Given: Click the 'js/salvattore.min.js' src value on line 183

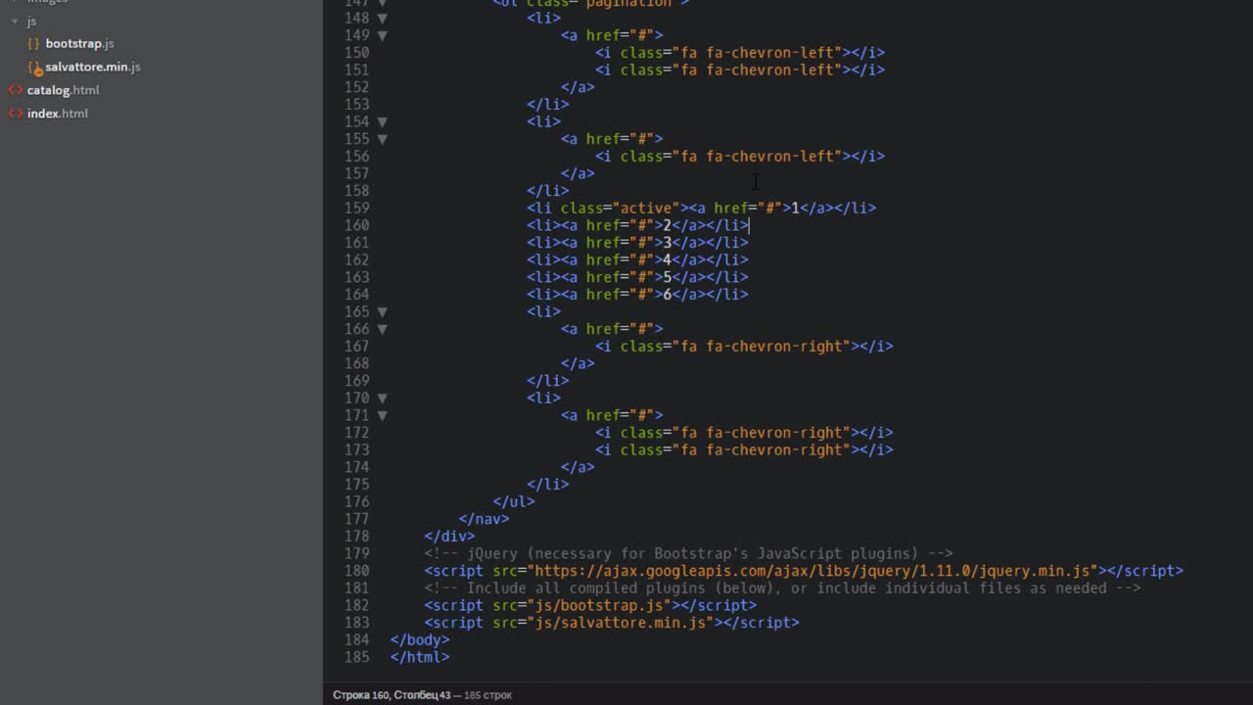Looking at the screenshot, I should click(x=621, y=623).
